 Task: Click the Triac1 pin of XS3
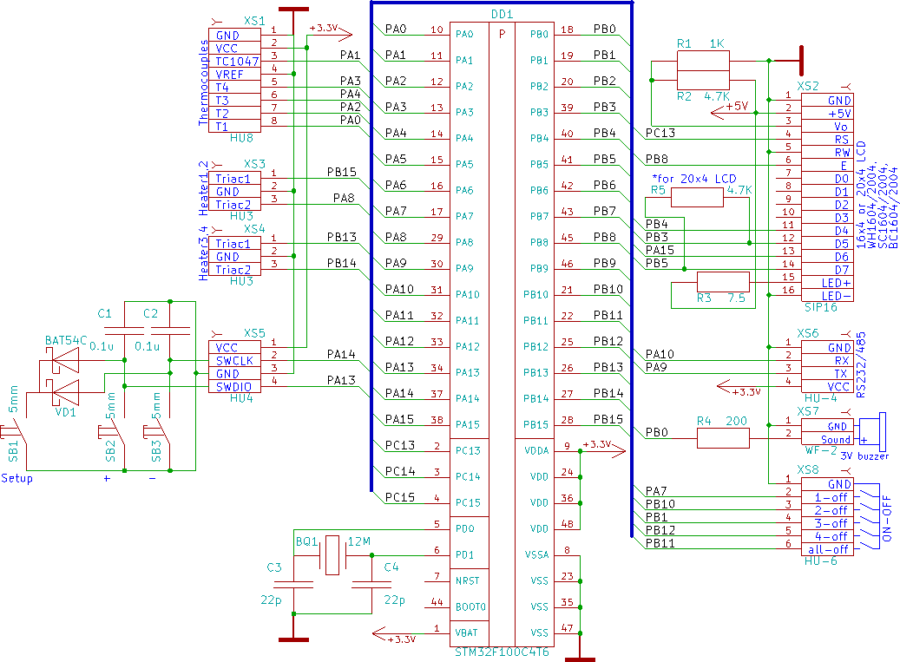click(x=234, y=178)
